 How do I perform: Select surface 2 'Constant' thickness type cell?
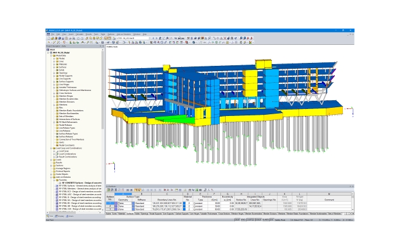(201, 206)
